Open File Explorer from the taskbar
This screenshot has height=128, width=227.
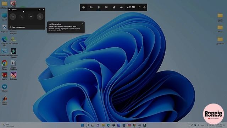[x=103, y=125]
